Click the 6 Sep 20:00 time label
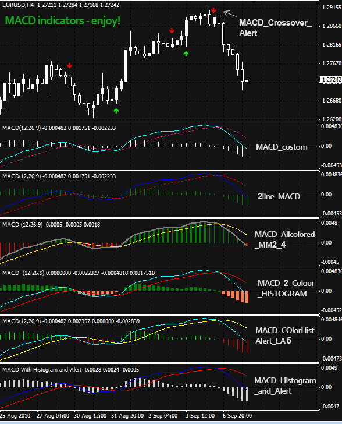 pyautogui.click(x=237, y=416)
